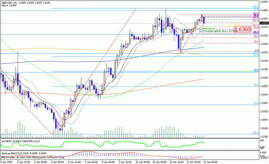Click the 'HiLo= 1.6365' label
Image resolution: width=269 pixels, height=164 pixels.
(x=9, y=6)
